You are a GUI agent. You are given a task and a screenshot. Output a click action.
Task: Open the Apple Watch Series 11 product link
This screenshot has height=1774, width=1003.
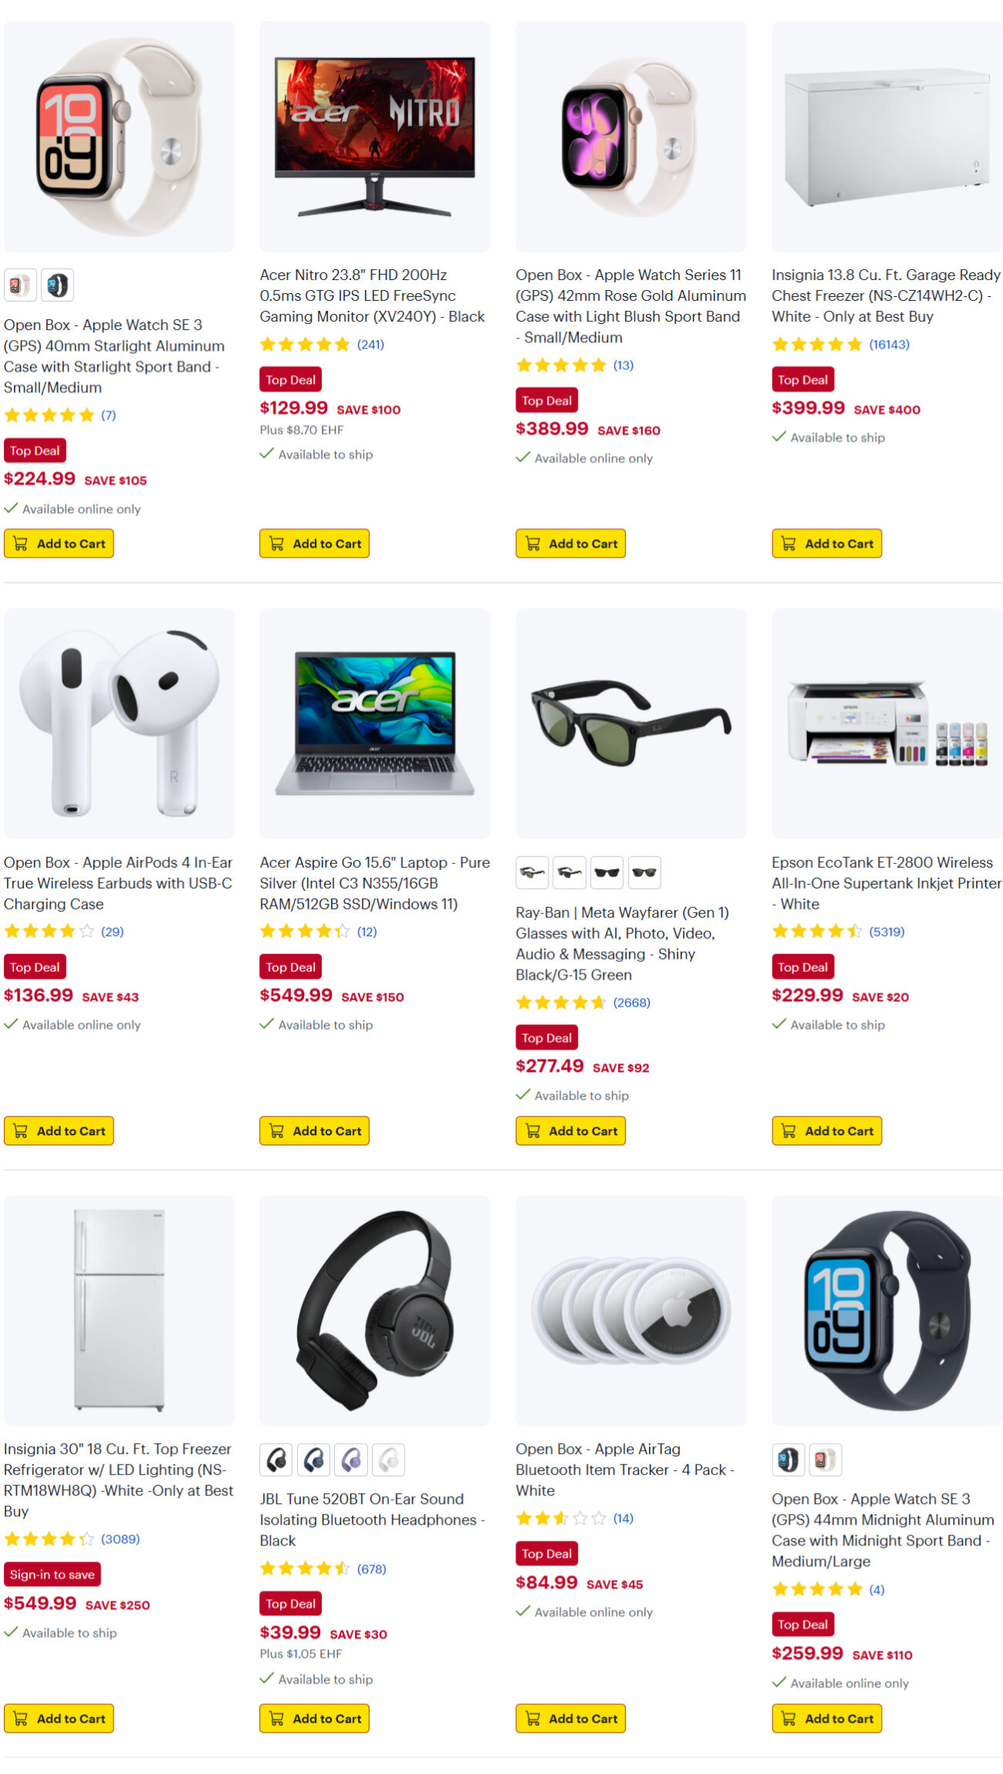630,306
